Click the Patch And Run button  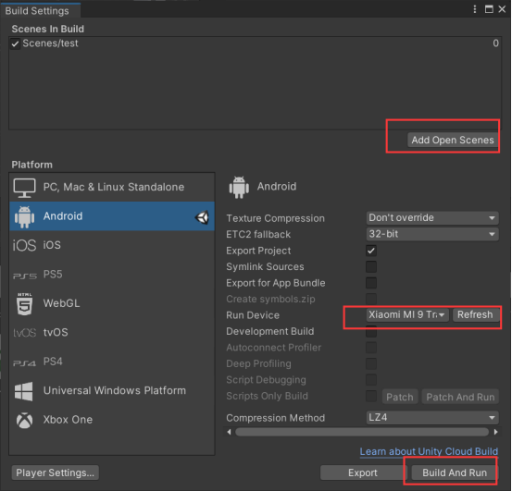(x=460, y=397)
